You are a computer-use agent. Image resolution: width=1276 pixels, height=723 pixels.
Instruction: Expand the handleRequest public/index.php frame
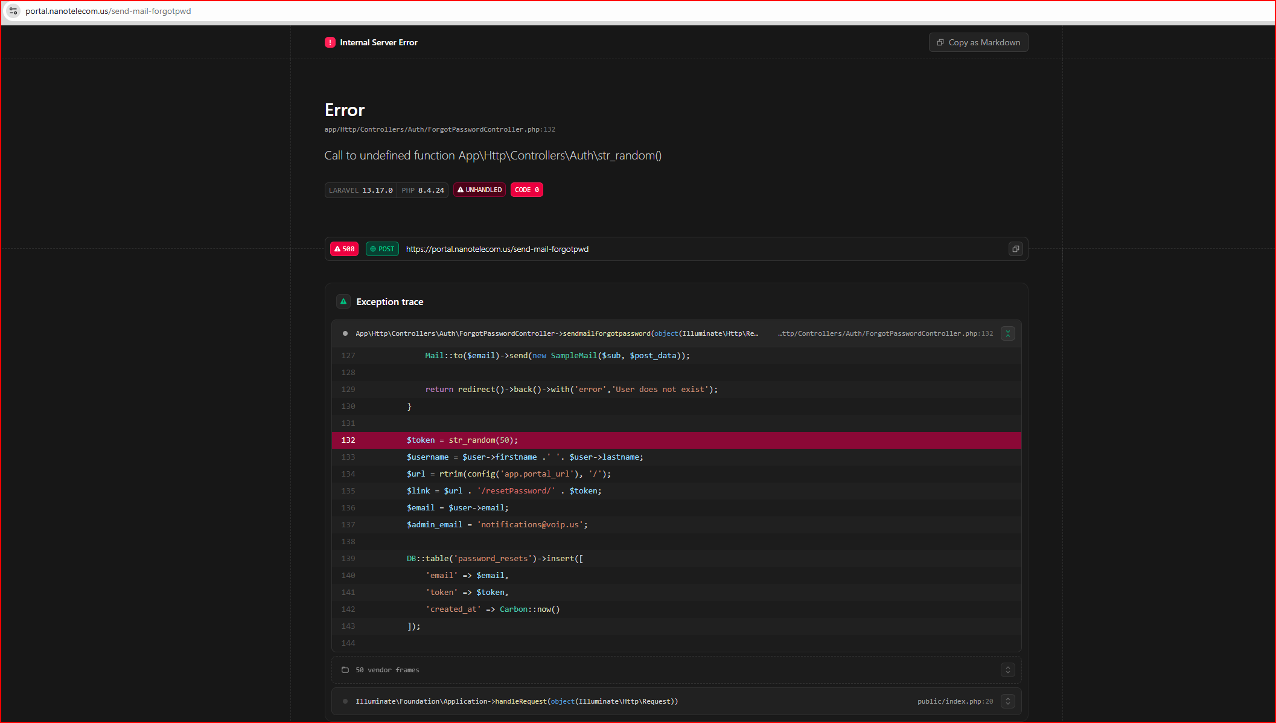coord(1007,701)
